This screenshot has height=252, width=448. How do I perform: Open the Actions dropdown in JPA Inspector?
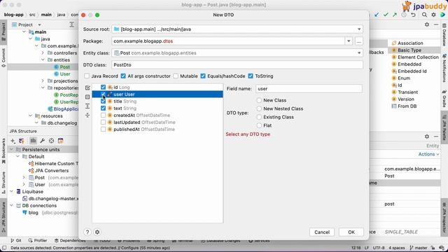click(428, 154)
